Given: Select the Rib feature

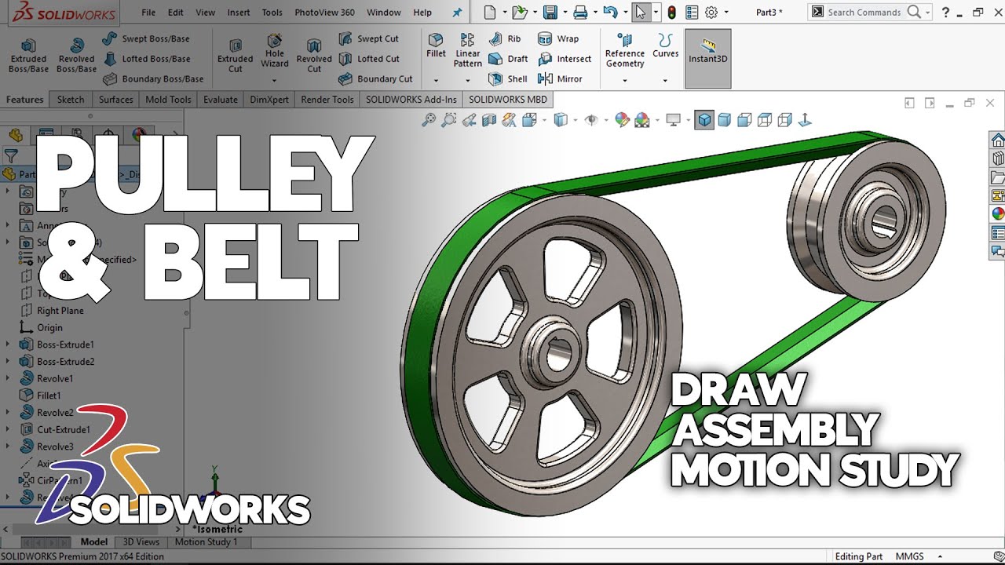Looking at the screenshot, I should pos(504,38).
